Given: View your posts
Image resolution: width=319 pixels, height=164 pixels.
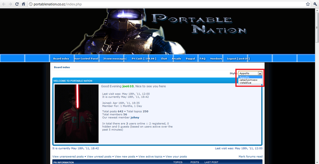Looking at the screenshot, I should [x=176, y=156].
